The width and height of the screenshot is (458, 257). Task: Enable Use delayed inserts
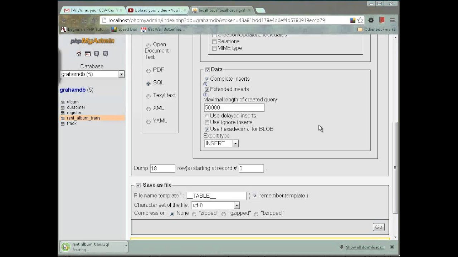207,116
